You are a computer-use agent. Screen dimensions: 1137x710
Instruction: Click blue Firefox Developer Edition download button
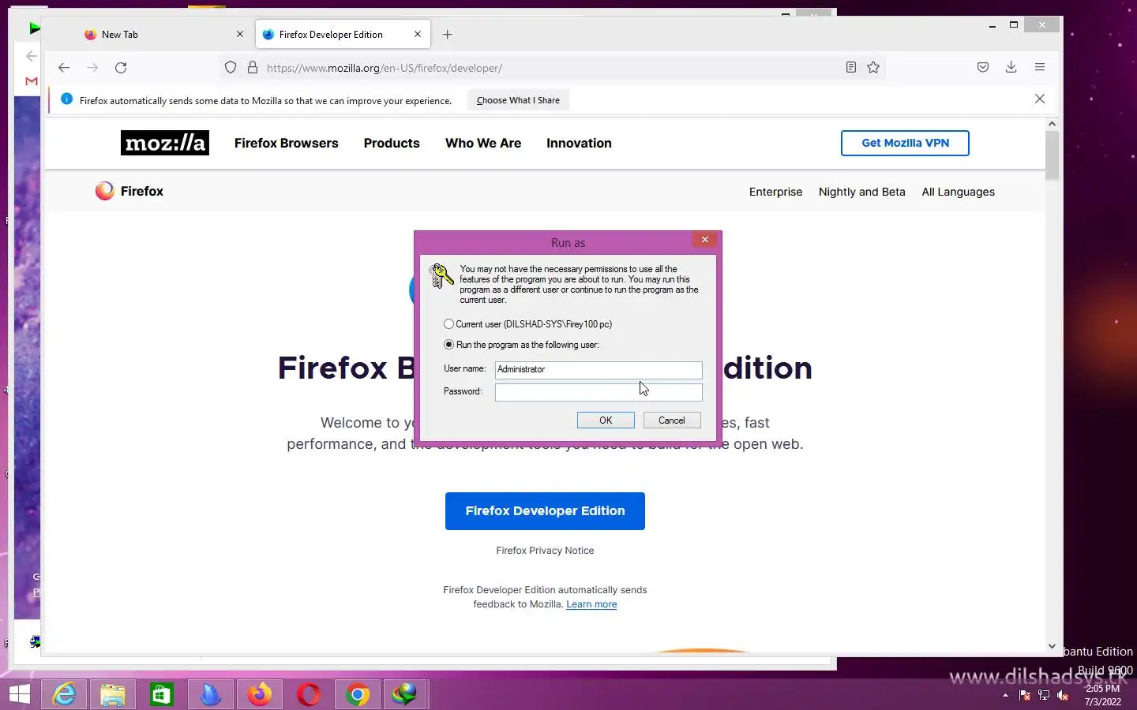point(545,511)
